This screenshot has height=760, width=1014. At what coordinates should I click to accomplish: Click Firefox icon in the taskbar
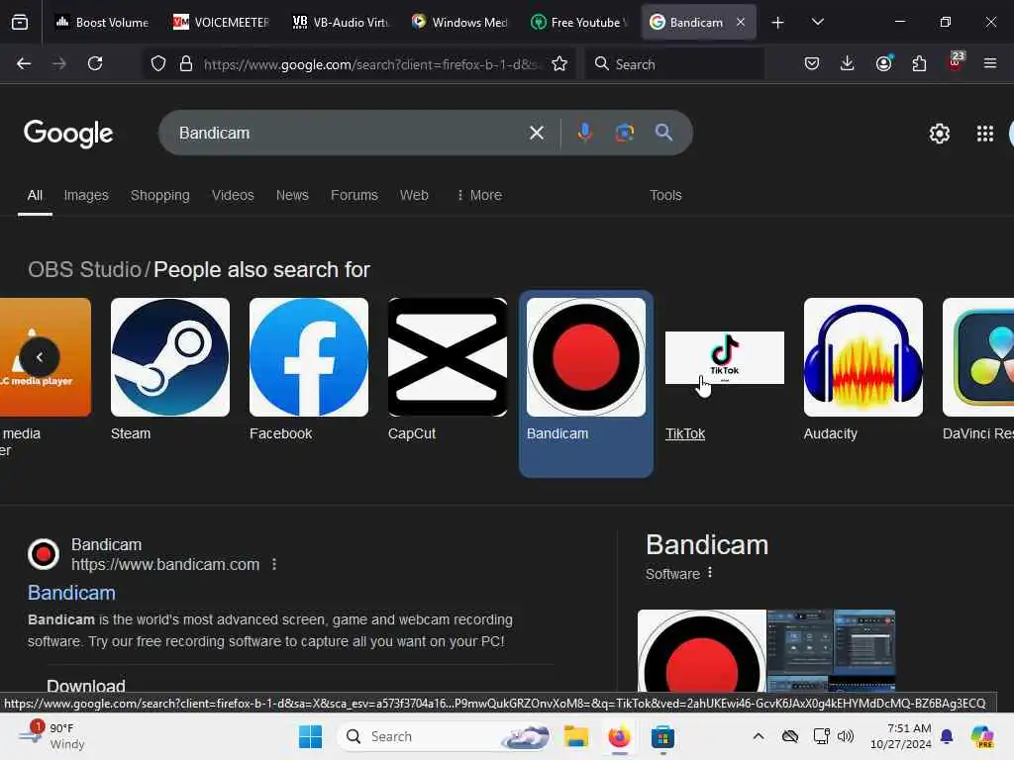point(619,736)
